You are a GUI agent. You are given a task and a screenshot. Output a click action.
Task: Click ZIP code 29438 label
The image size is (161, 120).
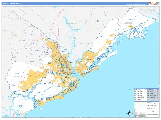(20, 106)
